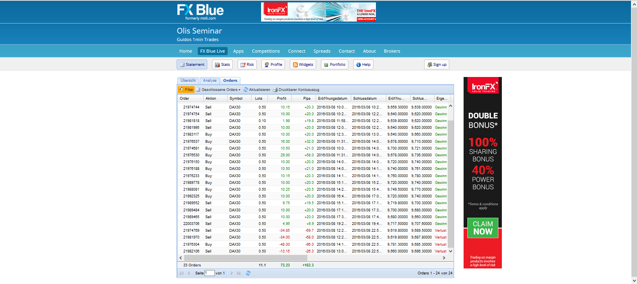Open the Profile page

point(273,65)
